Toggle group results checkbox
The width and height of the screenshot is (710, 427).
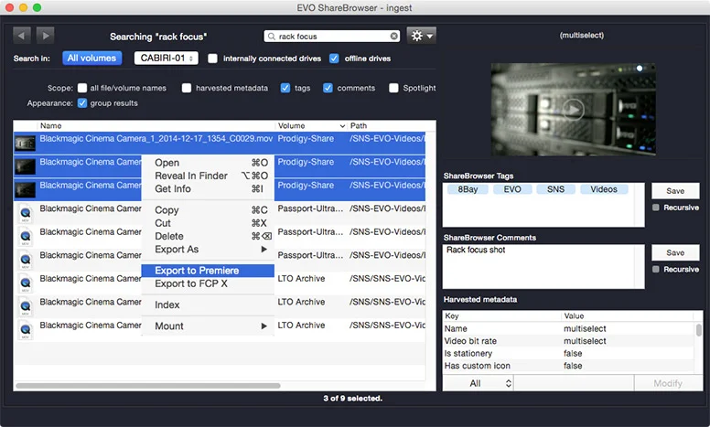pyautogui.click(x=82, y=103)
